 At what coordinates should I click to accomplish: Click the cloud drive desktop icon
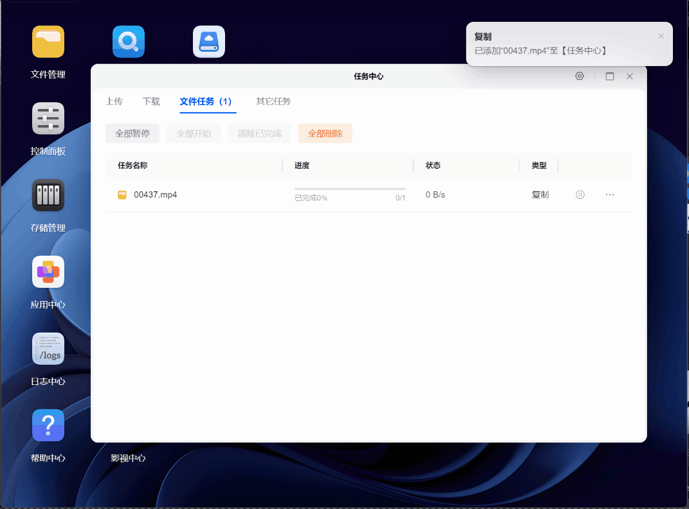click(209, 42)
